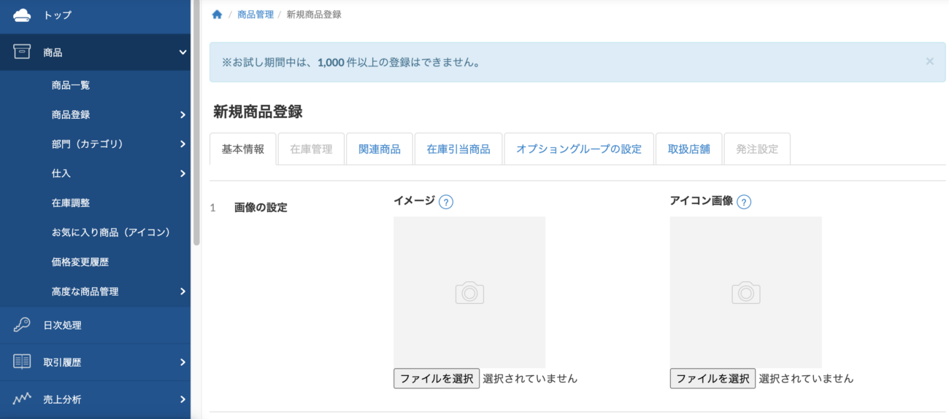Switch to the 在庫管理 tab

point(311,149)
